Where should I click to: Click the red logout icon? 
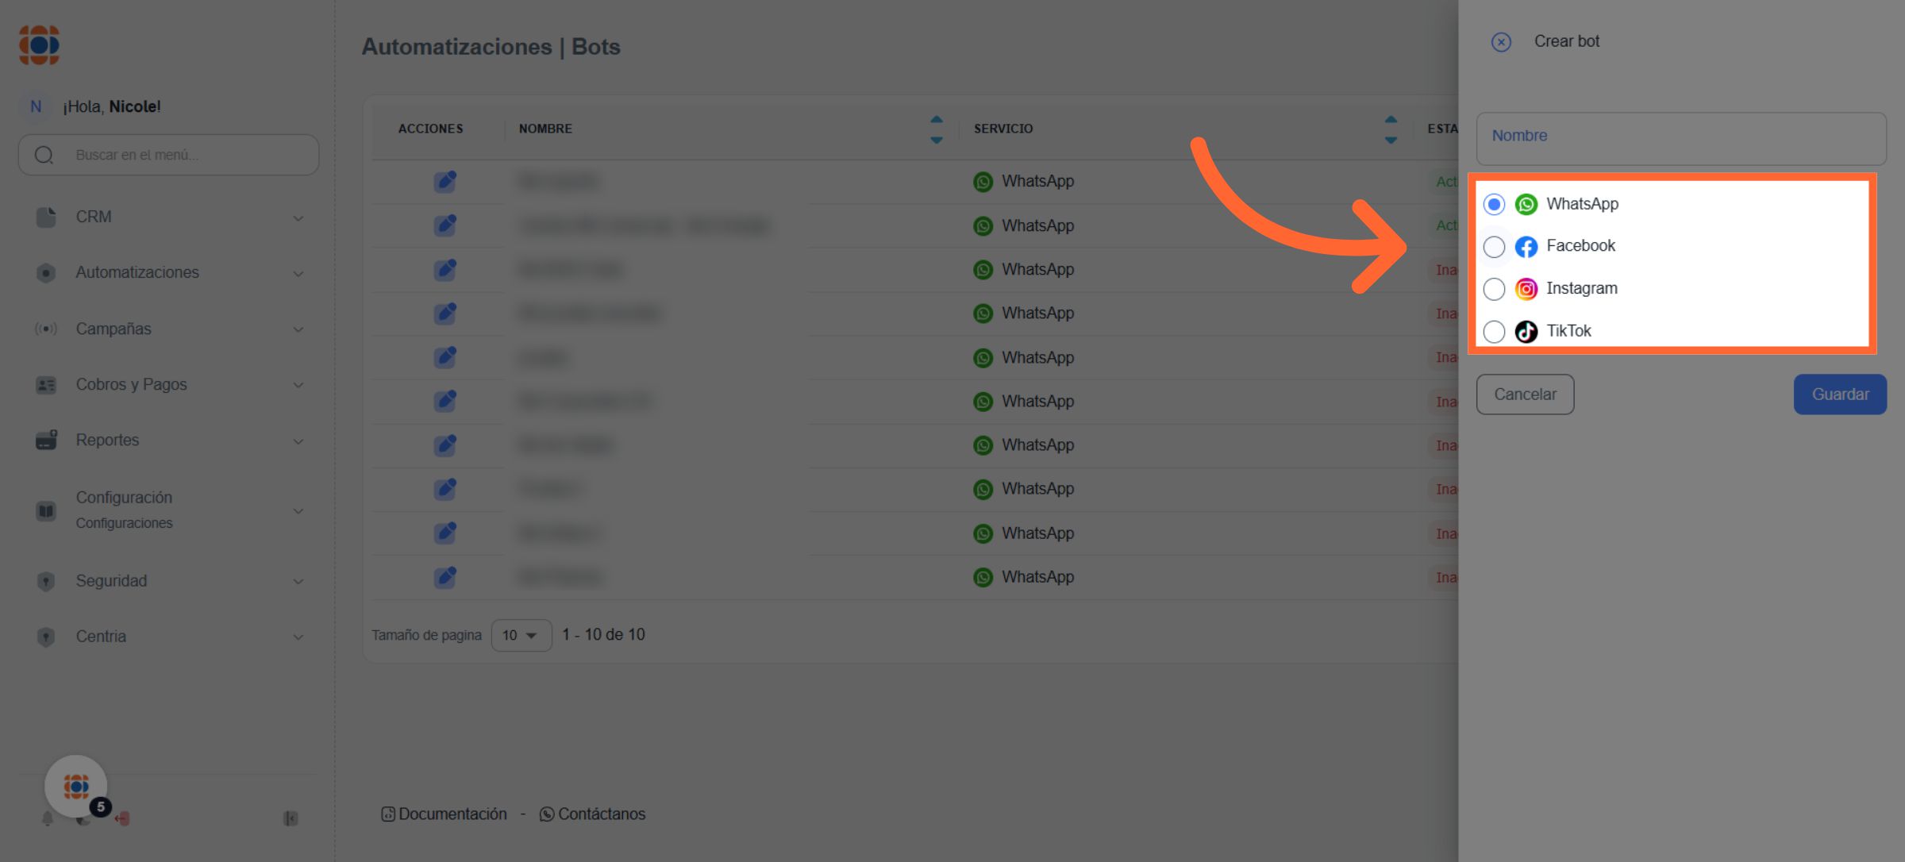(x=123, y=818)
